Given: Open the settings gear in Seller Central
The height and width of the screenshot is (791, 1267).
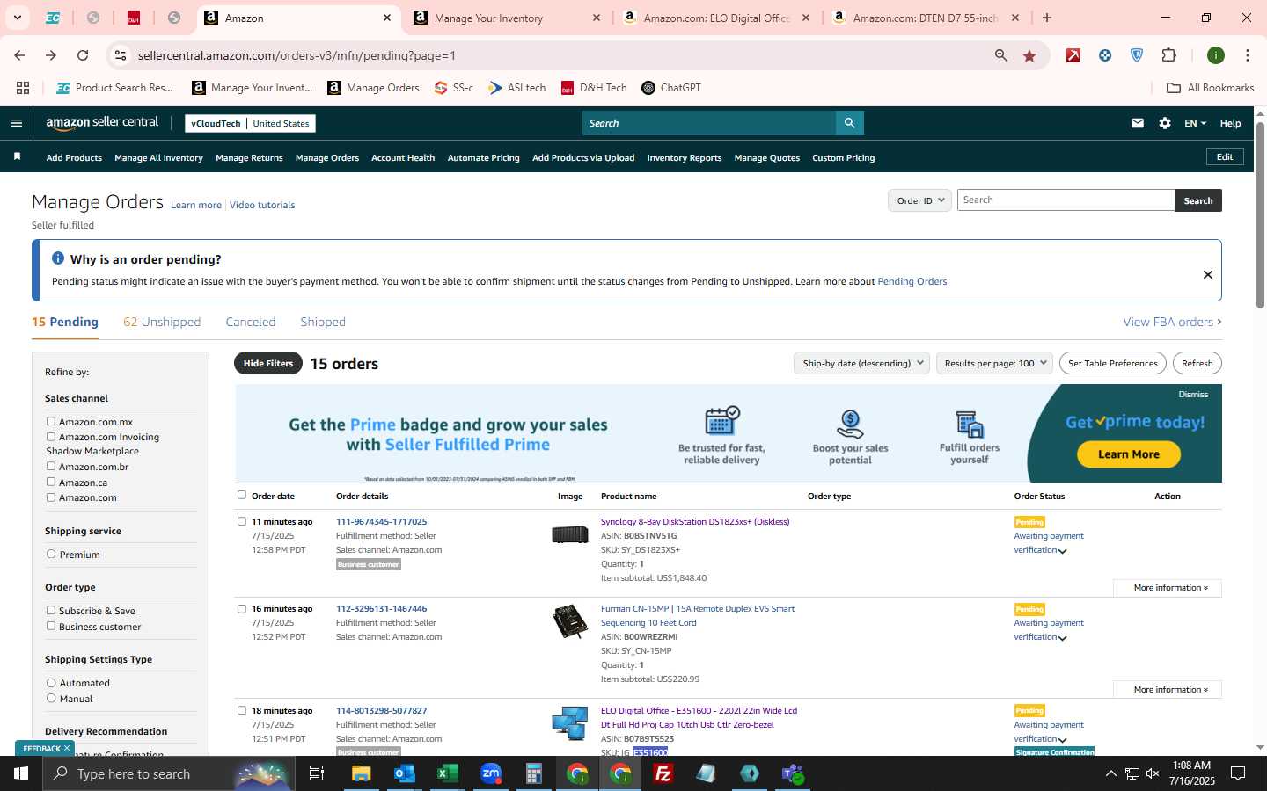Looking at the screenshot, I should pos(1165,123).
